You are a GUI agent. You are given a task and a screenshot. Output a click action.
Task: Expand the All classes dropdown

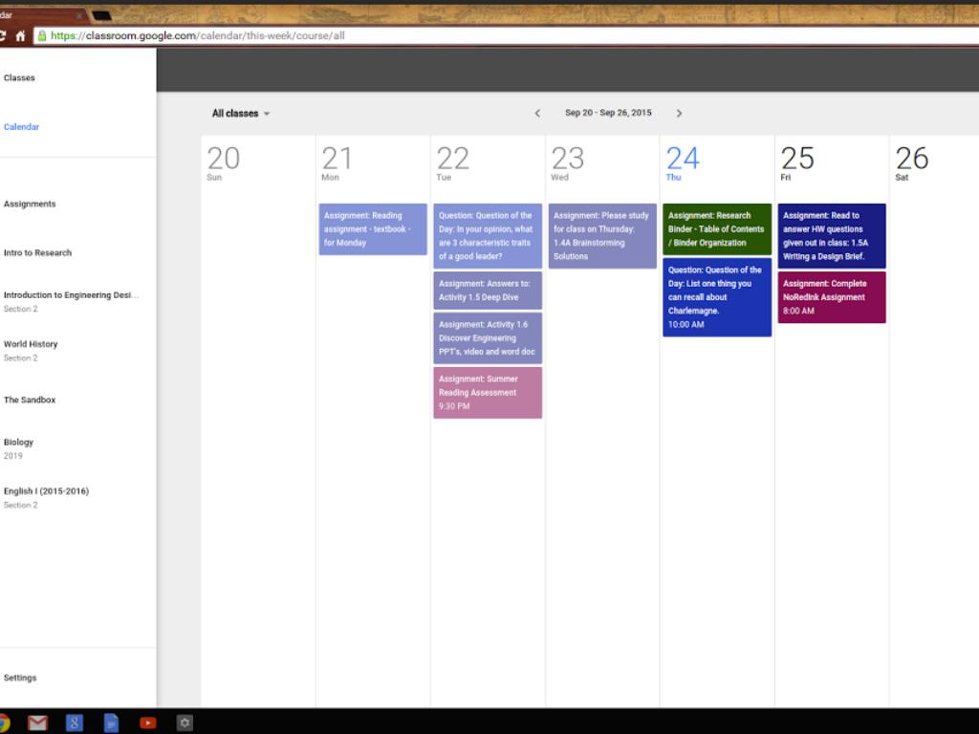point(241,114)
